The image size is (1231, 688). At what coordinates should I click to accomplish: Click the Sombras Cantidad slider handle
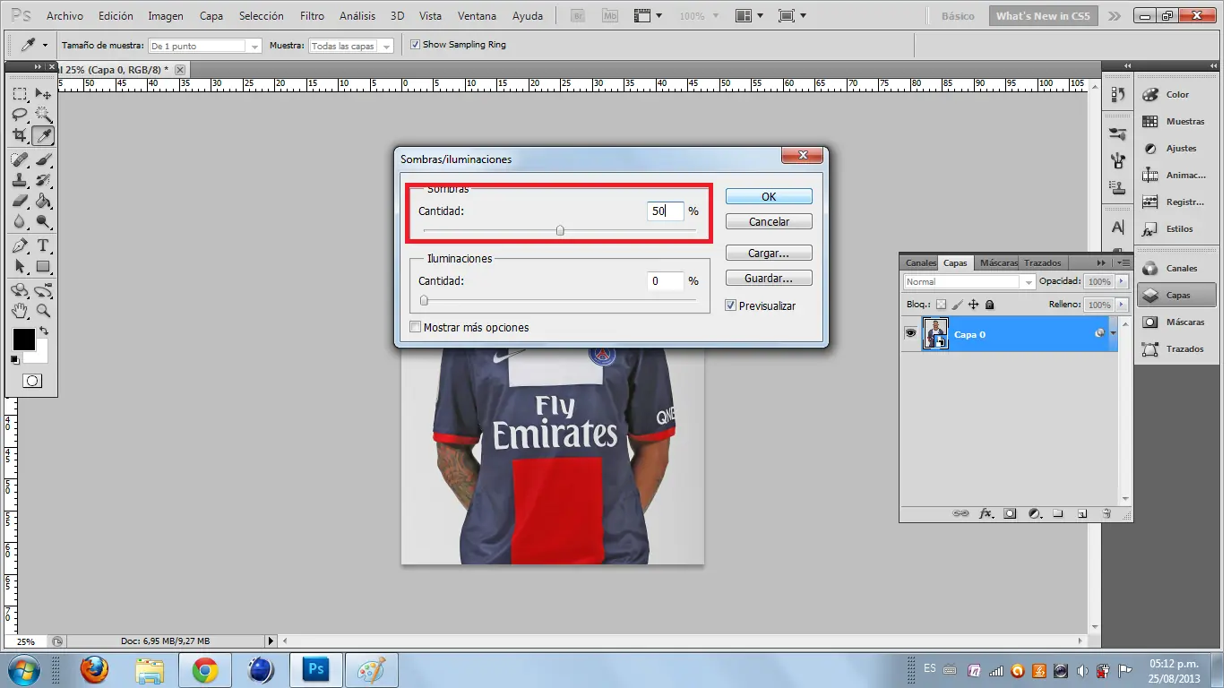[x=560, y=230]
